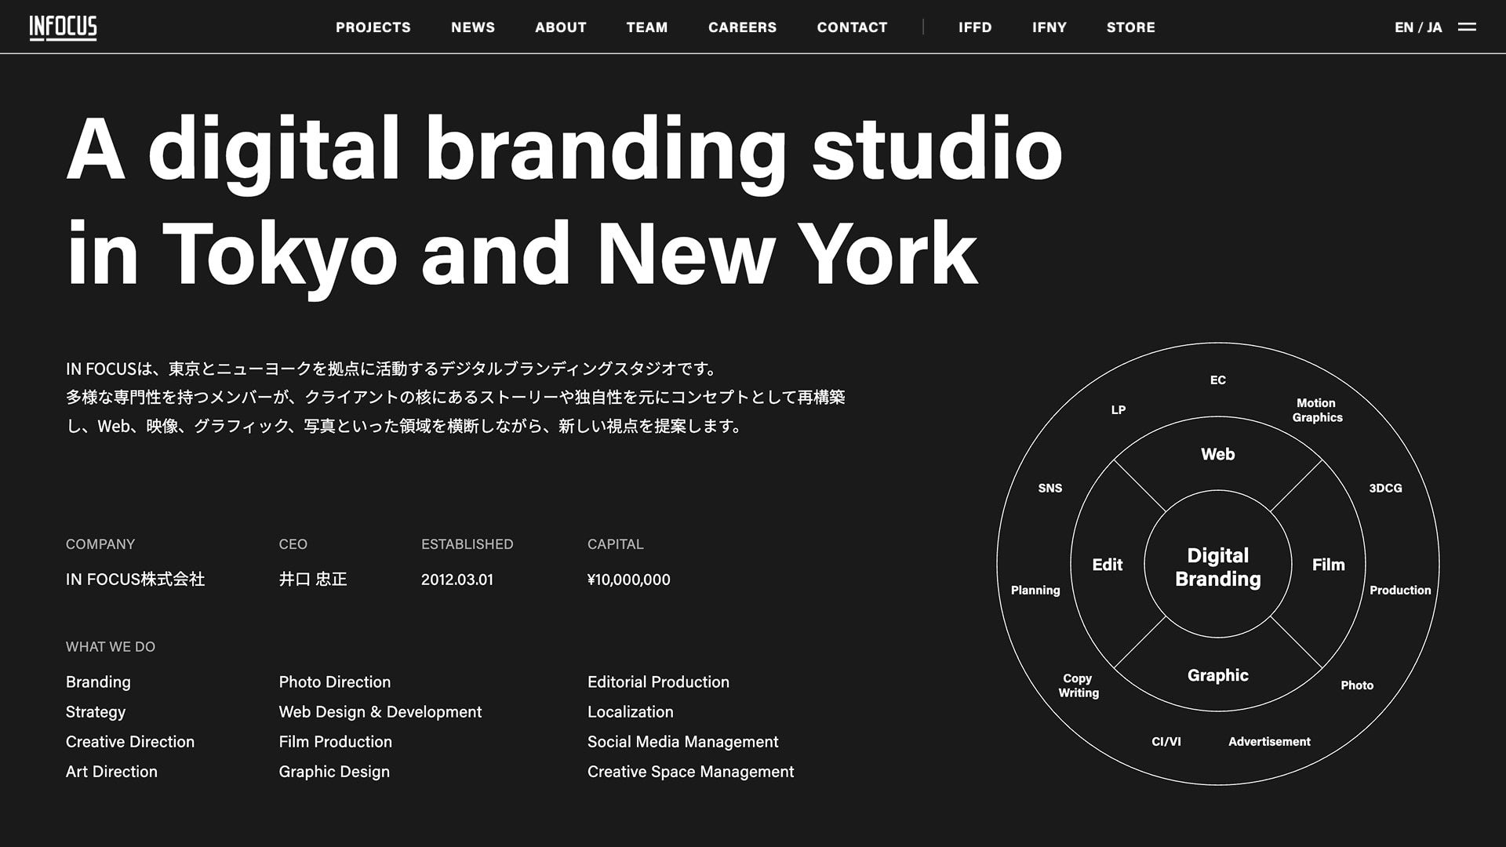
Task: Click Web Design & Development text
Action: coord(380,712)
